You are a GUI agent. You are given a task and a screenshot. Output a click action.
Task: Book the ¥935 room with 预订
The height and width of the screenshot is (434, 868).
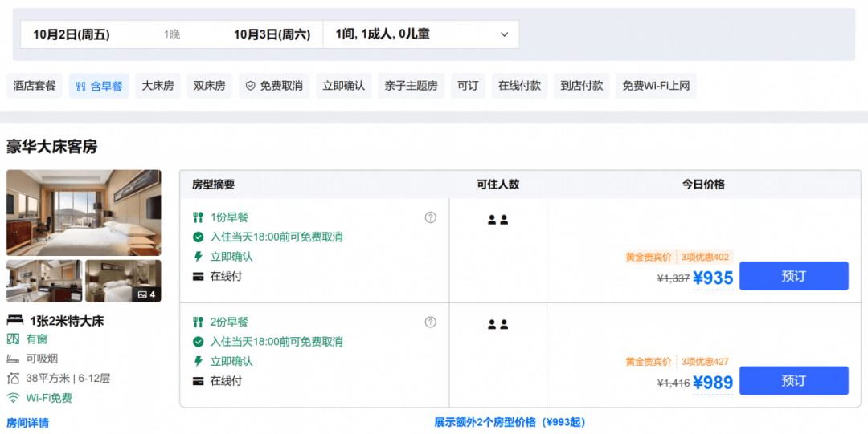click(x=794, y=276)
